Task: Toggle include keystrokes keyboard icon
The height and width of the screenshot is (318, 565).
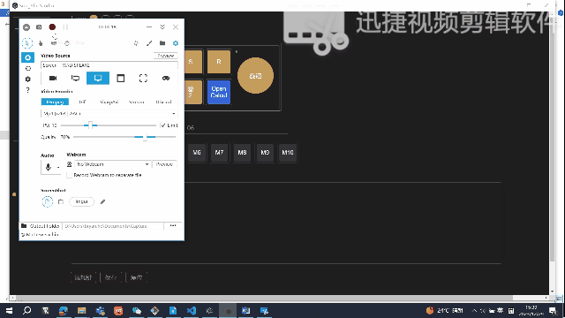Action: click(54, 43)
